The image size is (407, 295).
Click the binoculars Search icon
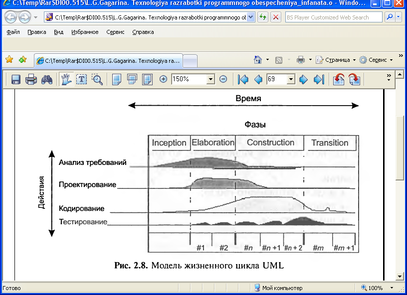click(x=47, y=79)
